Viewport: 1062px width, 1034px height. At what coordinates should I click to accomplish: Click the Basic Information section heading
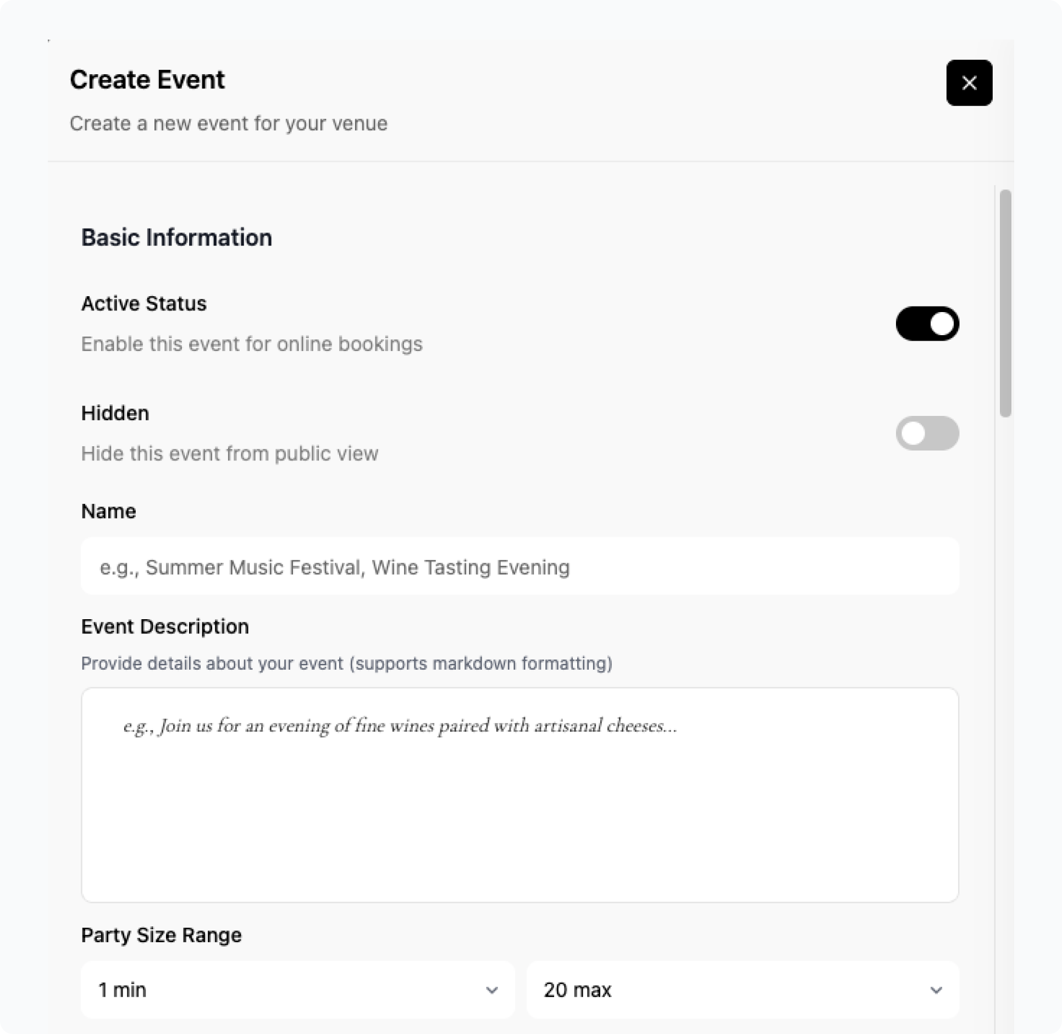click(x=176, y=238)
